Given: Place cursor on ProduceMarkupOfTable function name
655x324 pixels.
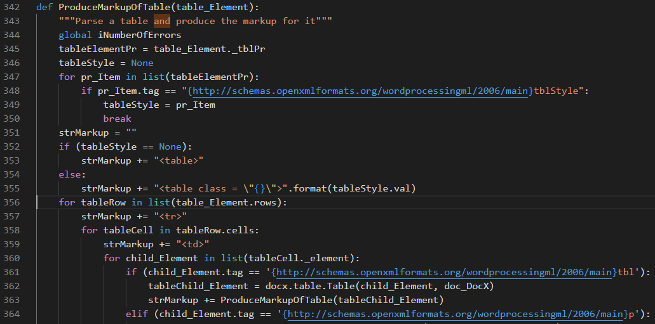Looking at the screenshot, I should [x=114, y=7].
